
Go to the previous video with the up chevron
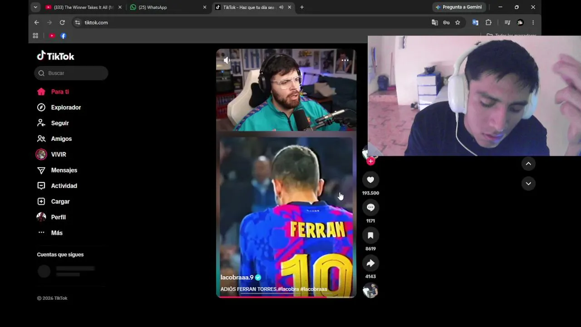[528, 163]
